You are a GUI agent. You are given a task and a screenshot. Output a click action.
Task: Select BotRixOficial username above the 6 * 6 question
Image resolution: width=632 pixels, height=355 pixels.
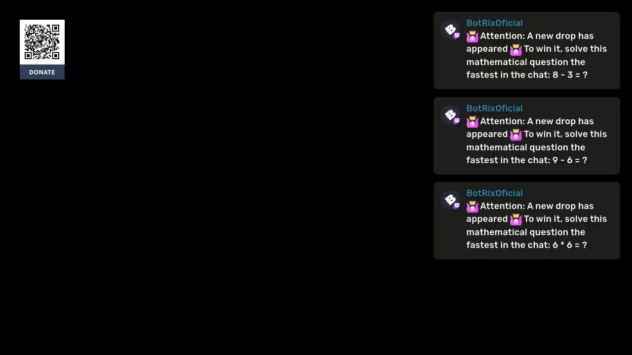coord(494,193)
